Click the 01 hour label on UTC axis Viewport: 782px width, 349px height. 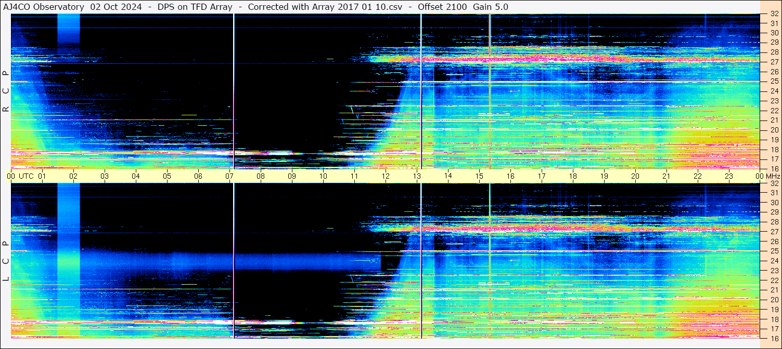42,176
